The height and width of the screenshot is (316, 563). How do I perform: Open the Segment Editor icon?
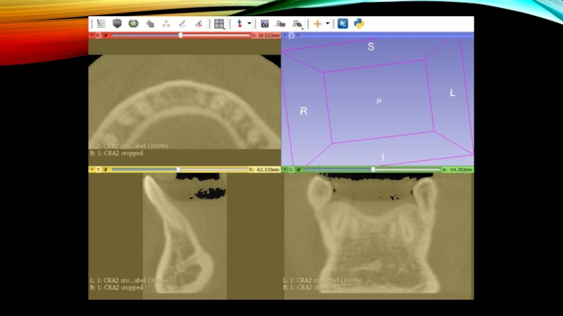(x=198, y=24)
